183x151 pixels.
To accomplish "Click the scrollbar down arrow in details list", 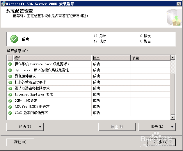I will click(x=173, y=117).
